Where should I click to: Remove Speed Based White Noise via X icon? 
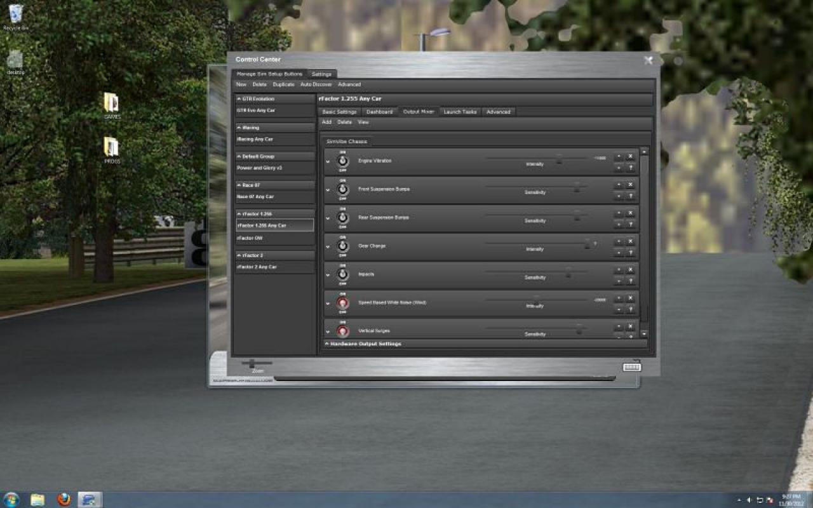(630, 298)
